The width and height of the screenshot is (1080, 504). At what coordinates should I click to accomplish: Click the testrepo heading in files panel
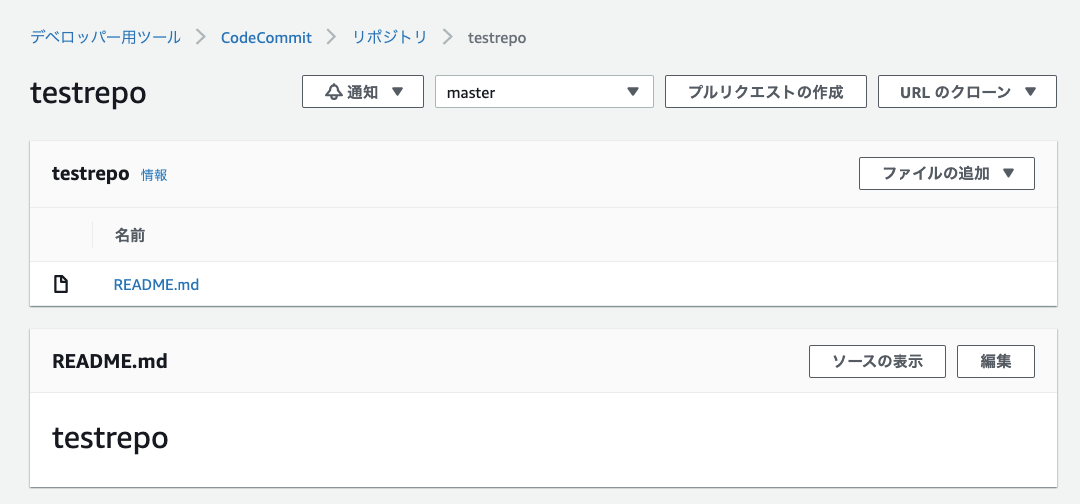click(90, 174)
